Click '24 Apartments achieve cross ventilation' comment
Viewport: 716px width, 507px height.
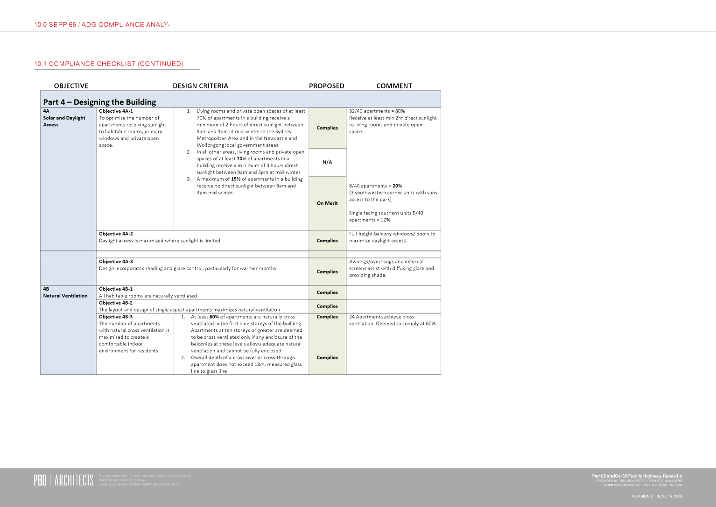[x=392, y=320]
